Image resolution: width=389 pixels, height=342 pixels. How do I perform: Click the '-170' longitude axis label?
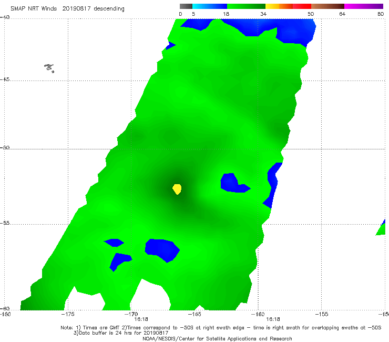[x=131, y=314]
